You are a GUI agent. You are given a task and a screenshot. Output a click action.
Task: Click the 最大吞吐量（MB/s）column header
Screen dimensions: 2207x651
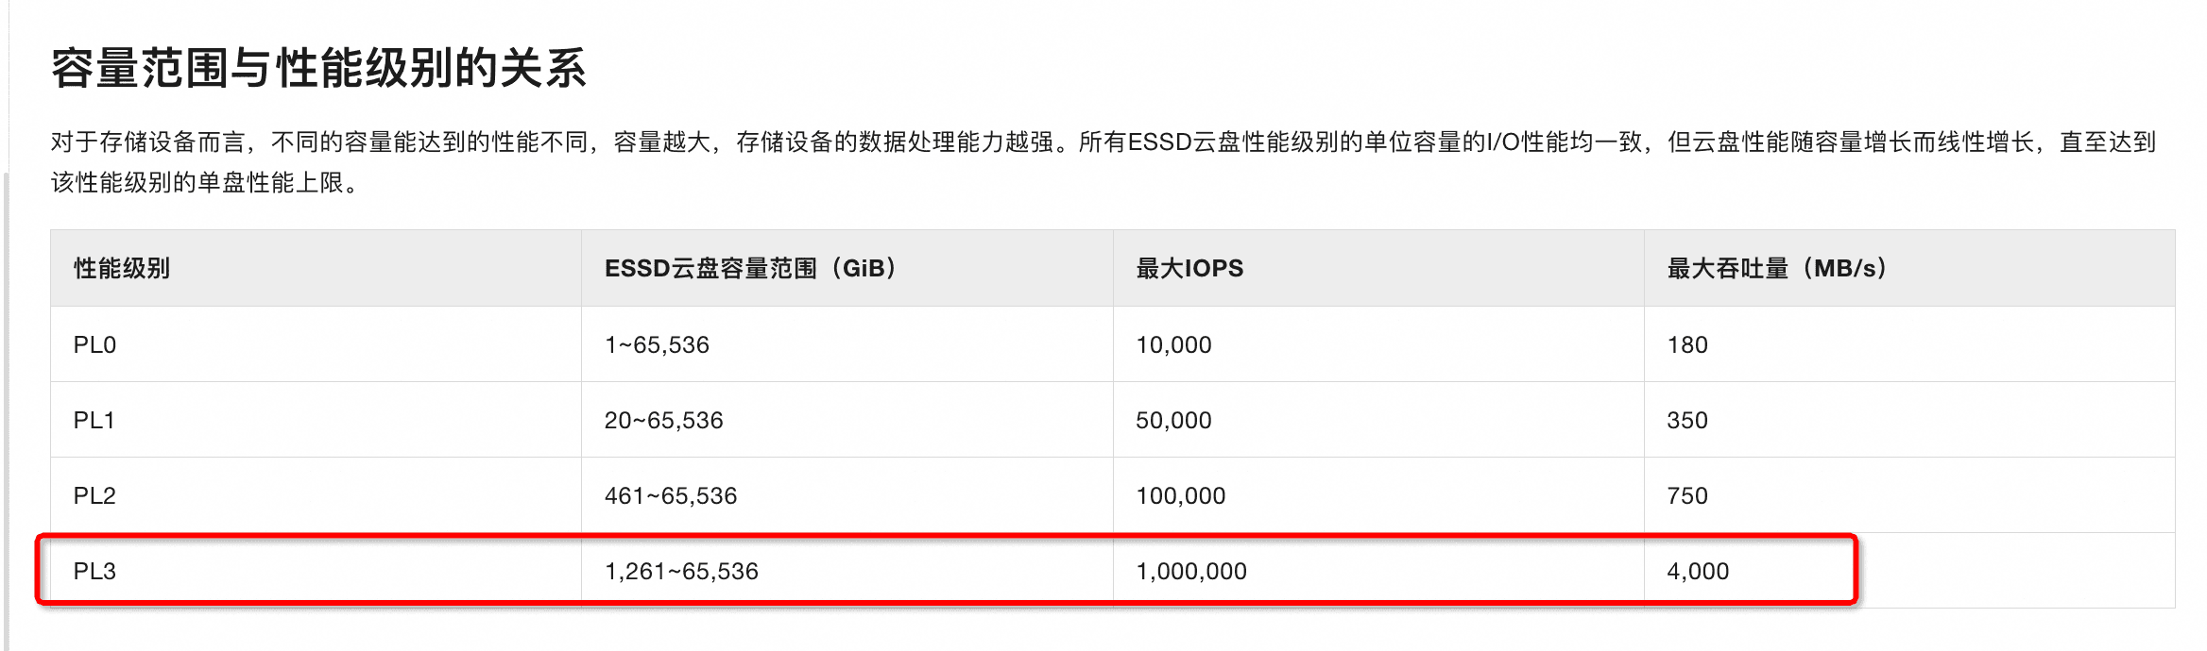pyautogui.click(x=1776, y=269)
